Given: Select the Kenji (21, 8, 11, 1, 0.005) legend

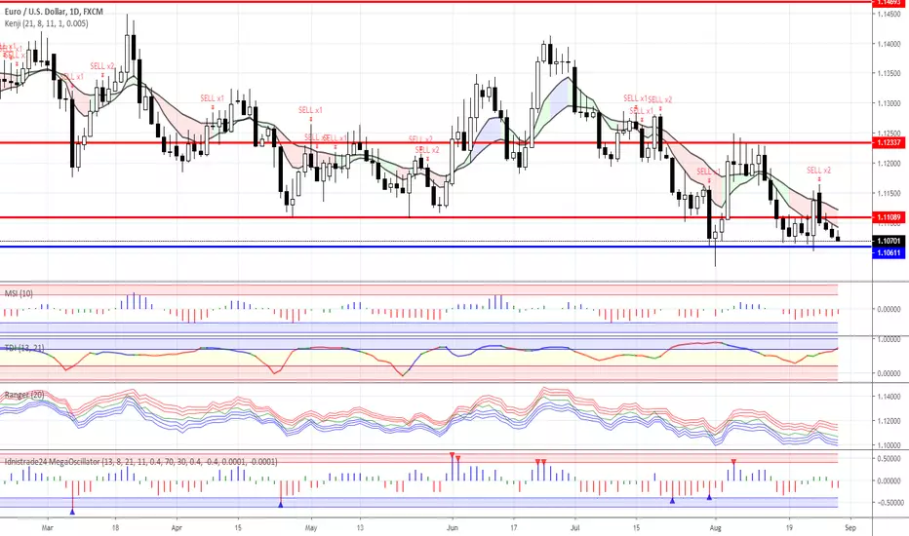Looking at the screenshot, I should 47,23.
